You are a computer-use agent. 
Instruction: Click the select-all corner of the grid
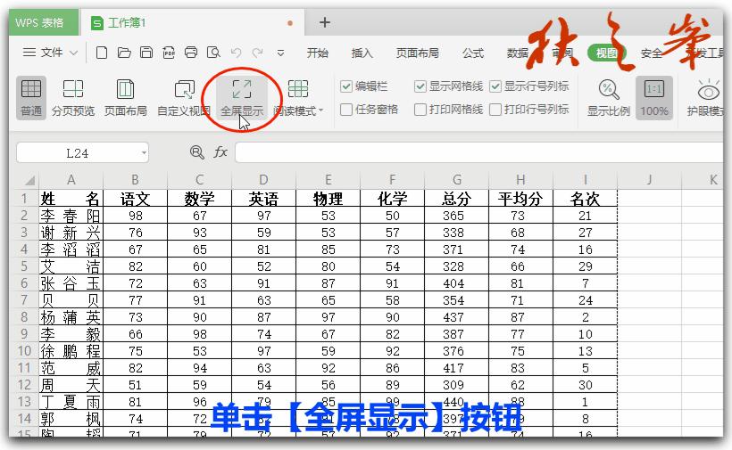28,180
